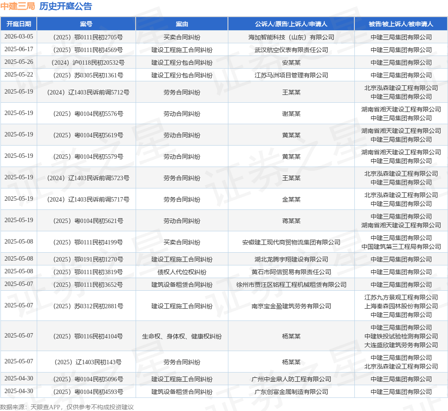Image resolution: width=448 pixels, height=411 pixels.
Task: Click plaintiff 谢某某
Action: pos(291,114)
